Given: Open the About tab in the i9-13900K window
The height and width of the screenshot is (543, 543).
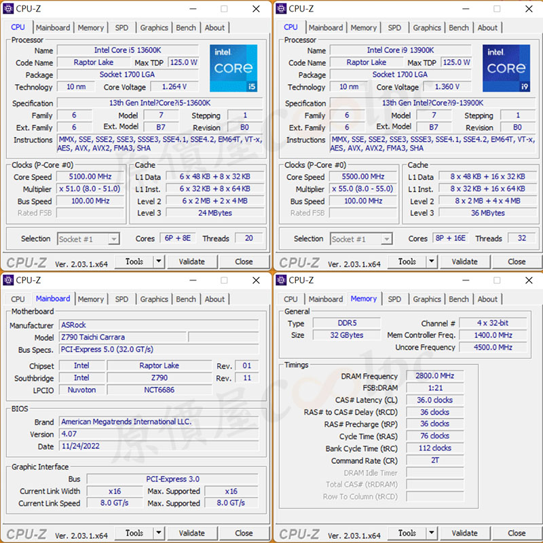Looking at the screenshot, I should coord(487,28).
